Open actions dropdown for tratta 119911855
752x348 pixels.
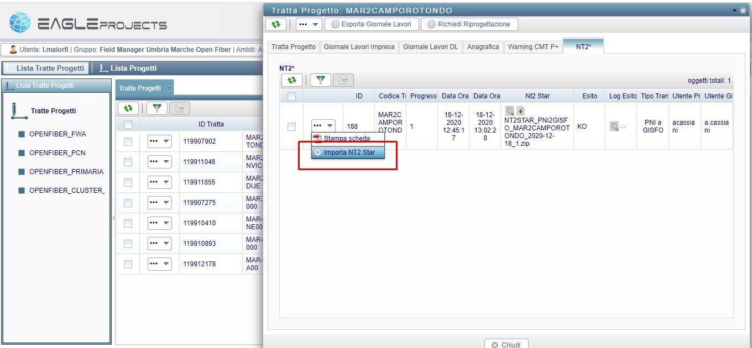pos(160,182)
